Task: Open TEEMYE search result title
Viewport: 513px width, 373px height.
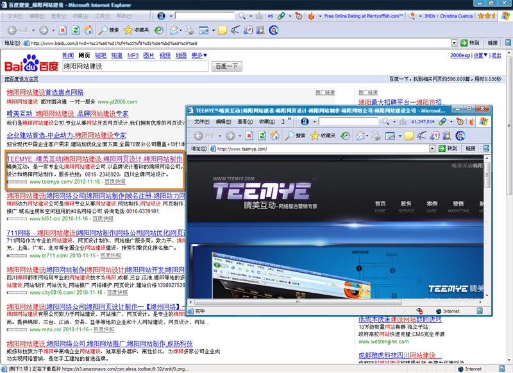Action: pos(94,159)
